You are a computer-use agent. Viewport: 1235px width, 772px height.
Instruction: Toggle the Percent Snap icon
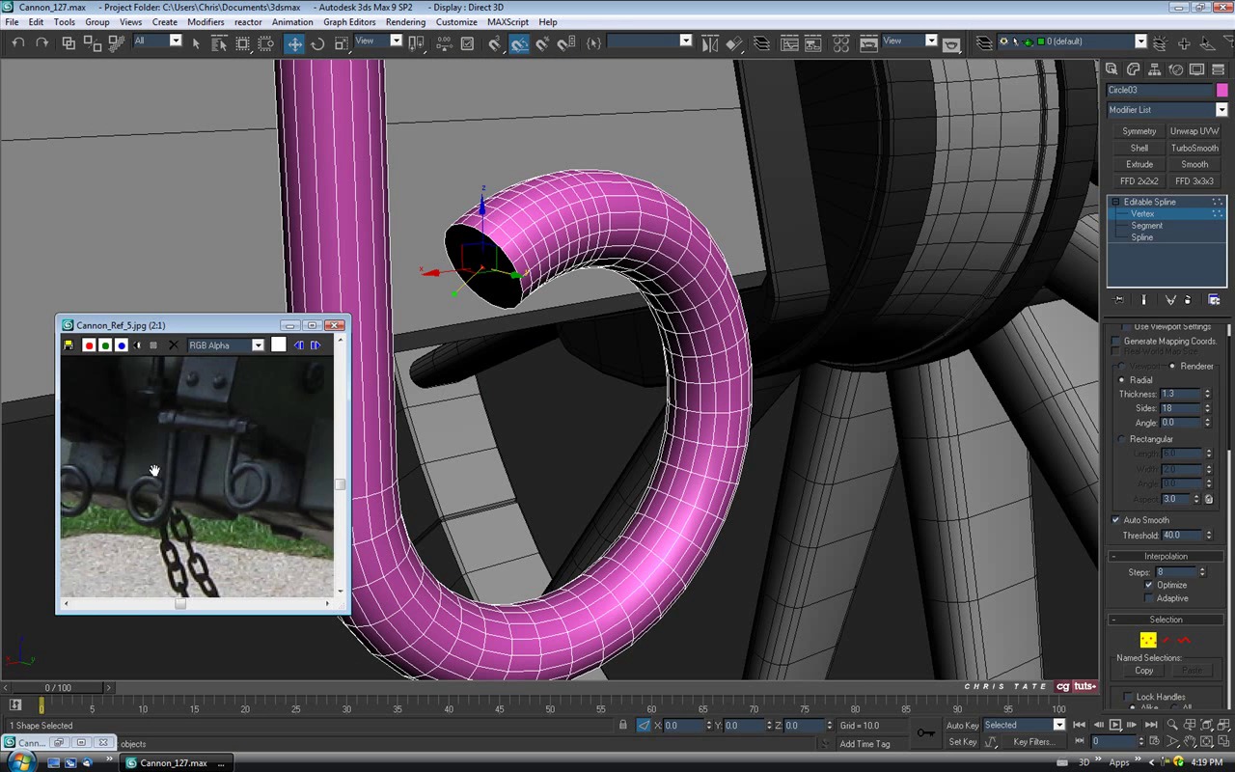542,43
